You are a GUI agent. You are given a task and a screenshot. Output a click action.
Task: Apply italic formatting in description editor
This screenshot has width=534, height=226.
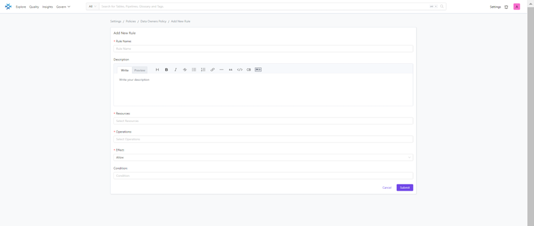175,70
